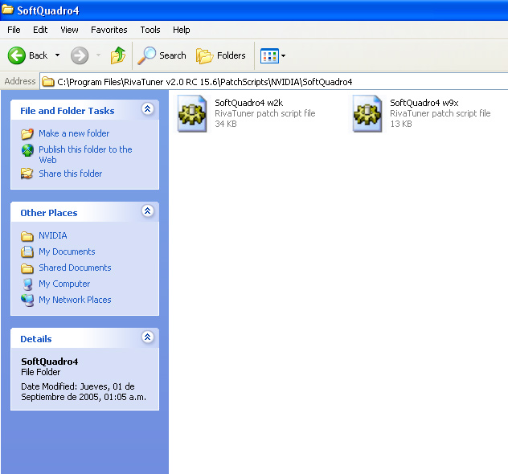Image resolution: width=508 pixels, height=474 pixels.
Task: Open Shared Documents link
Action: tap(75, 268)
